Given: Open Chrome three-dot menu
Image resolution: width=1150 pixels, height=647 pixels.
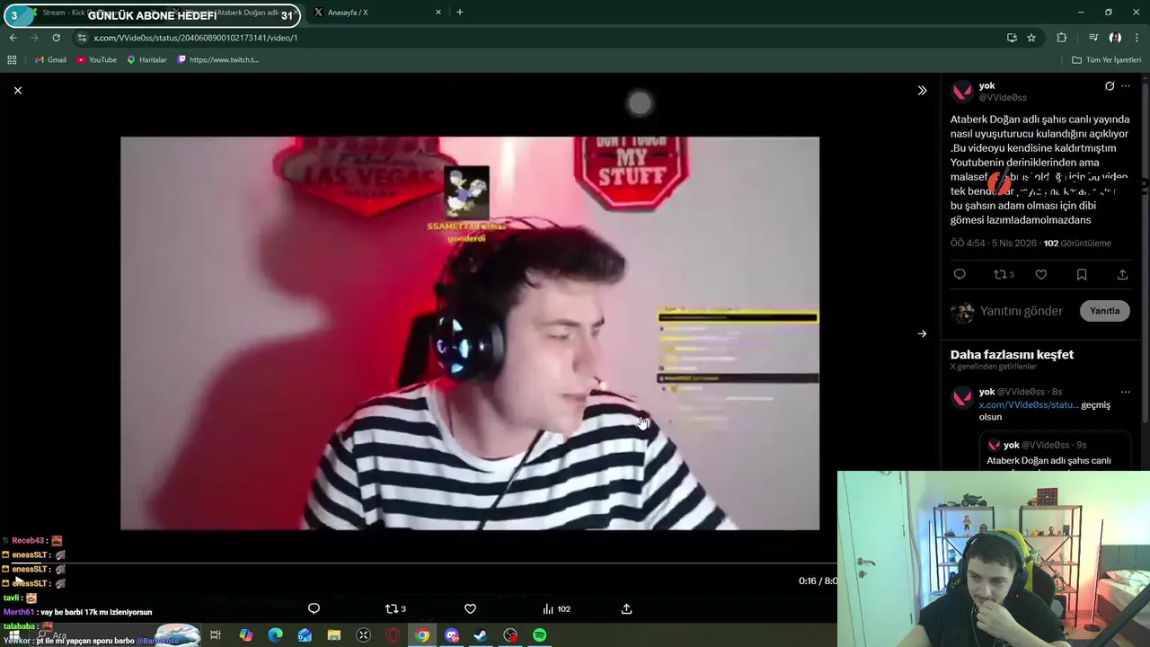Looking at the screenshot, I should [x=1137, y=38].
